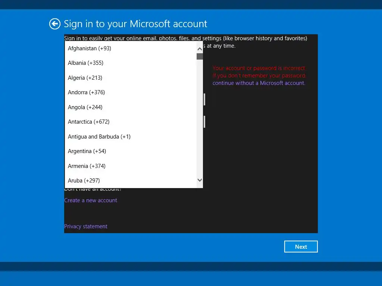Click the Next button
The image size is (382, 286).
point(301,247)
